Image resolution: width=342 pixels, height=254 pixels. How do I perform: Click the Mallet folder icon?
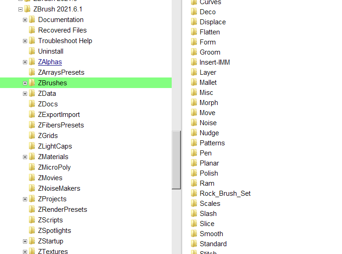click(194, 83)
